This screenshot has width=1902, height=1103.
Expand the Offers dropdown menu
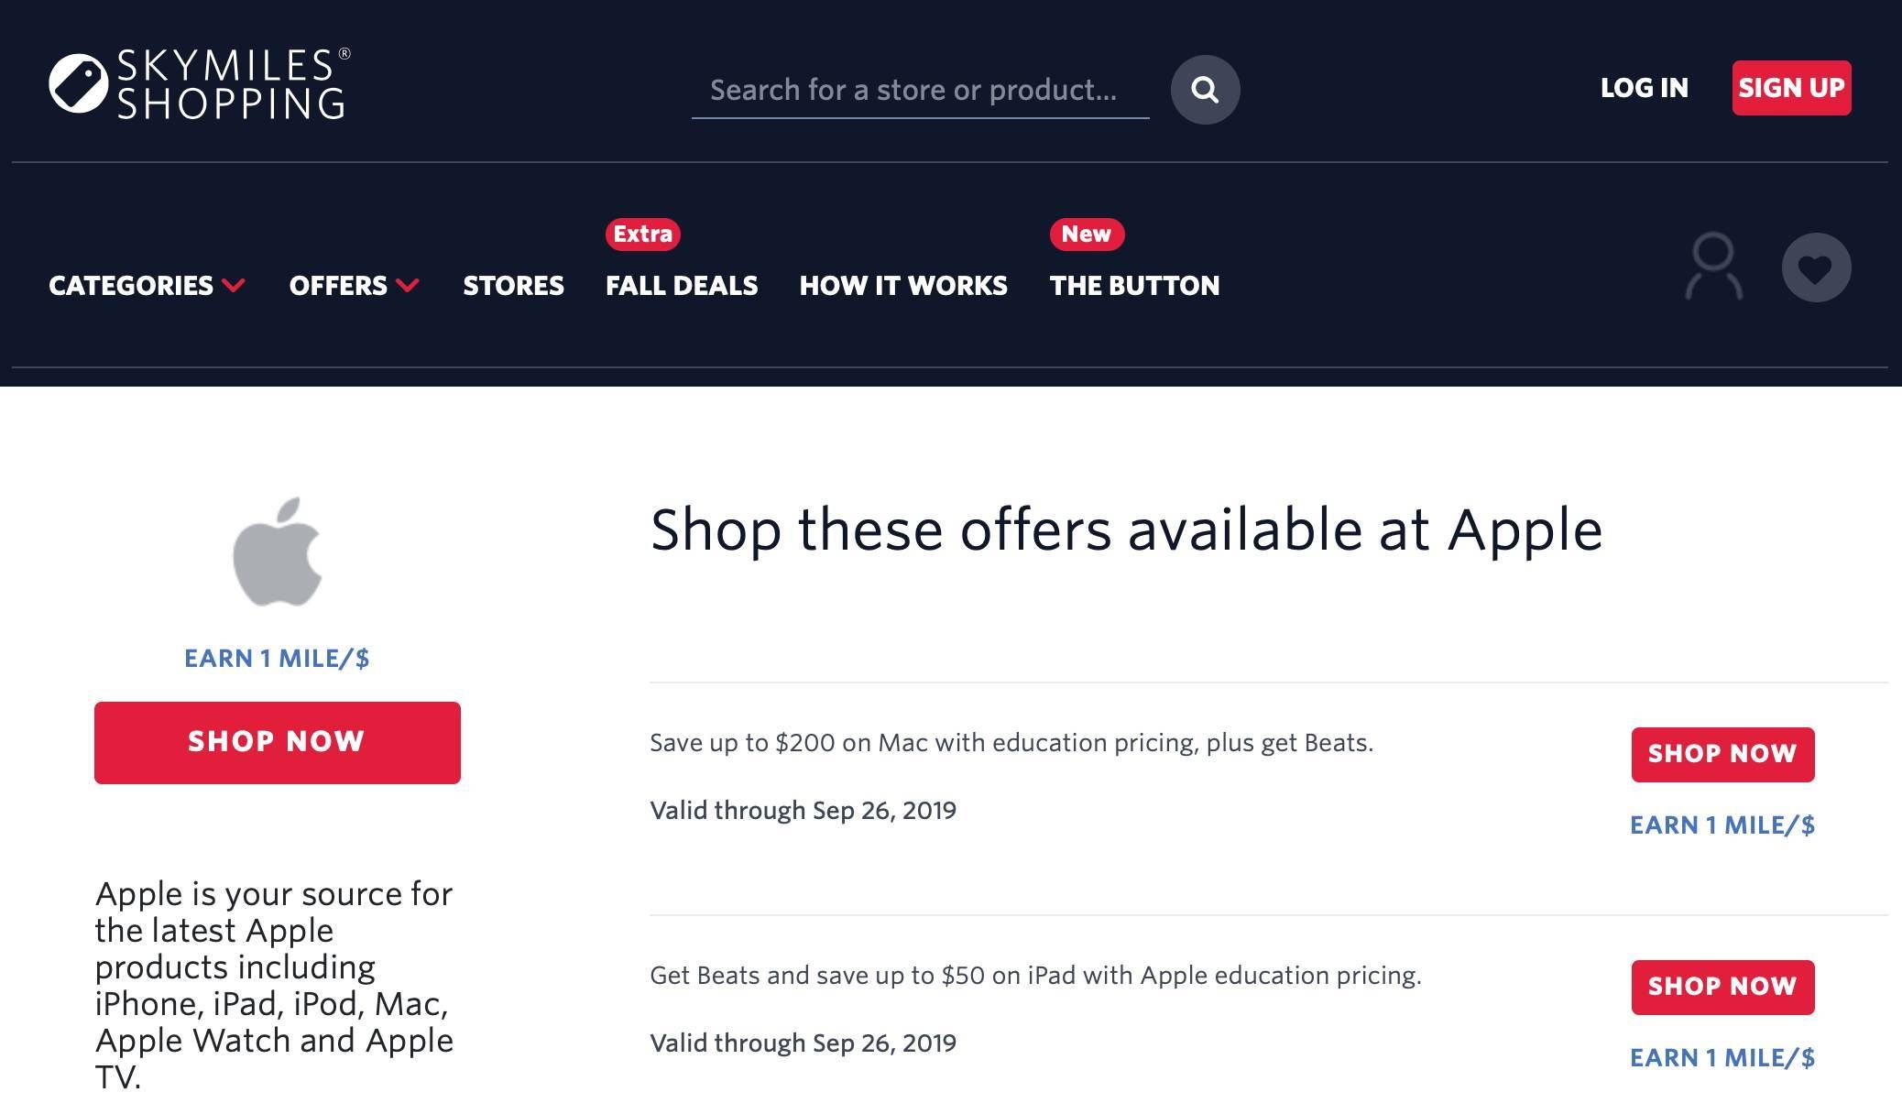coord(355,286)
